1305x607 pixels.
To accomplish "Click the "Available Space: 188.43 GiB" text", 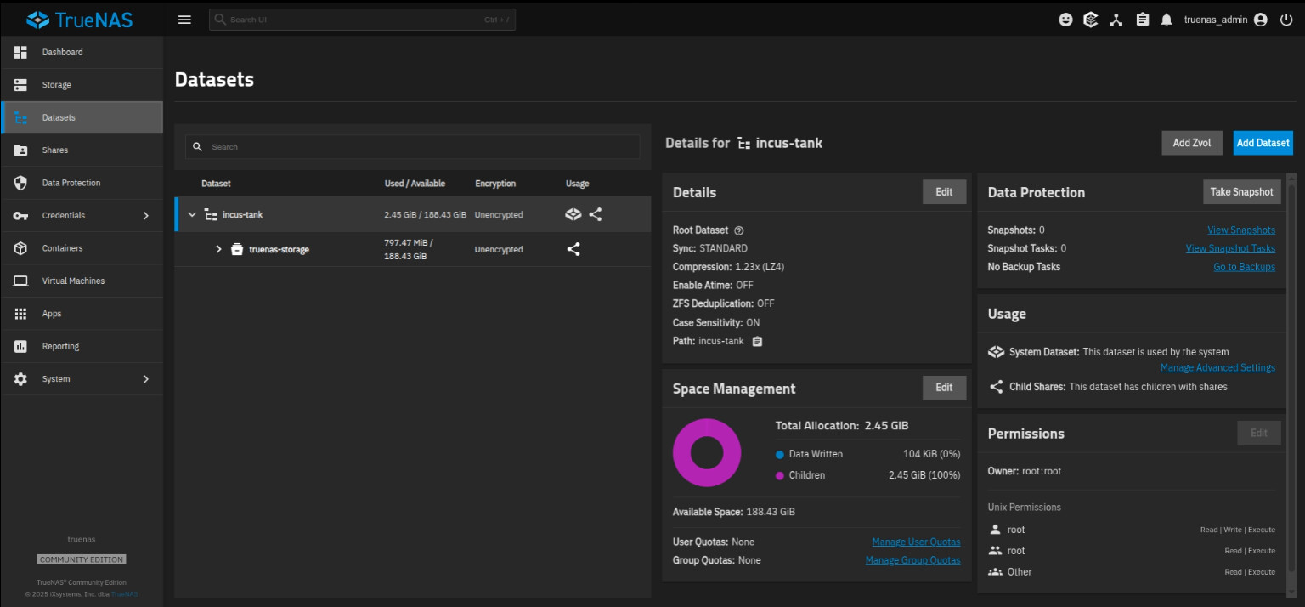I will point(734,512).
